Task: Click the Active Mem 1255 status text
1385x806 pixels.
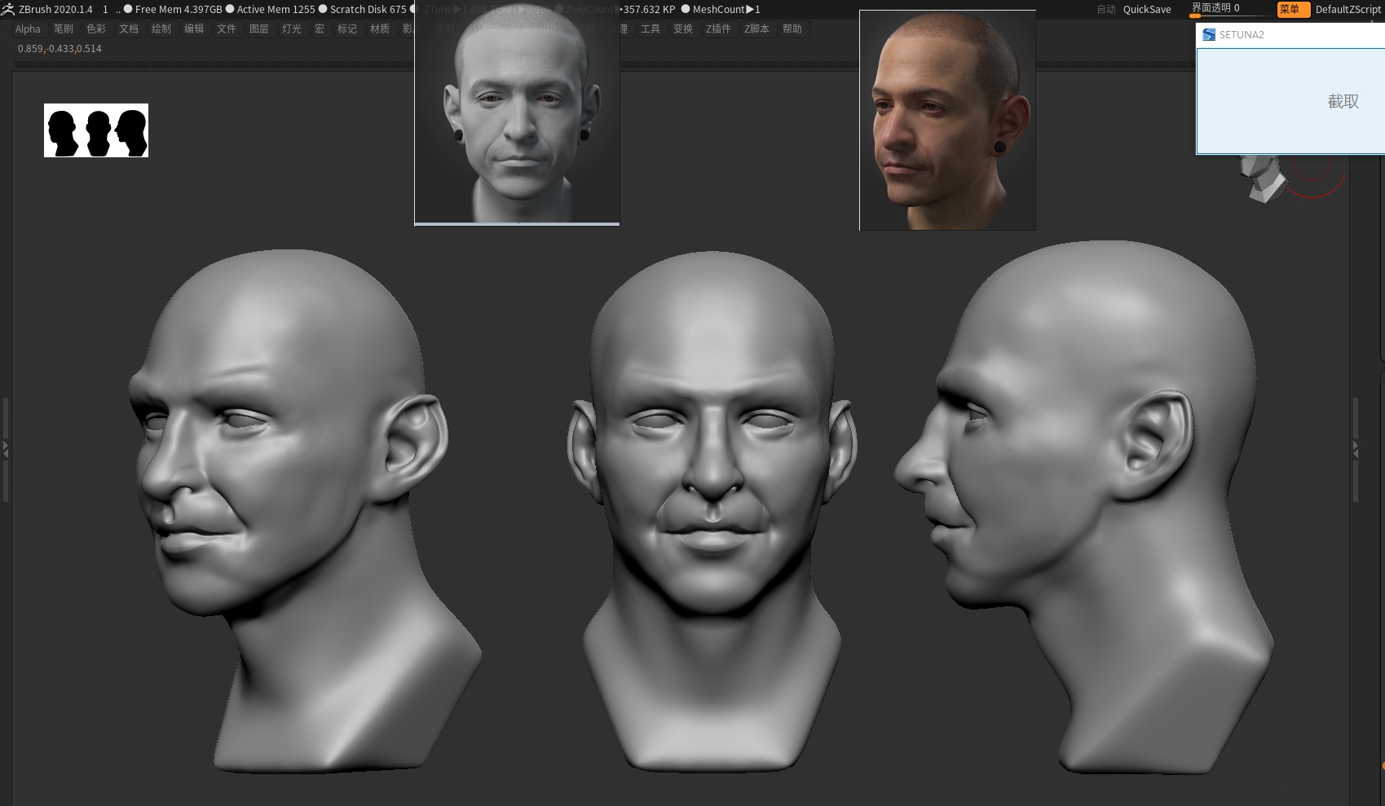Action: [276, 10]
